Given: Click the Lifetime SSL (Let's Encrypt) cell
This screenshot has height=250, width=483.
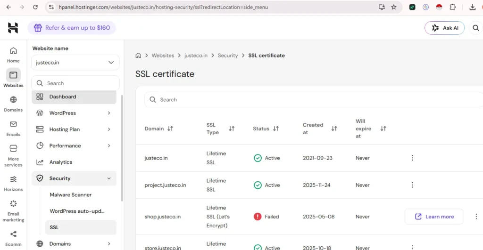Looking at the screenshot, I should [x=218, y=217].
